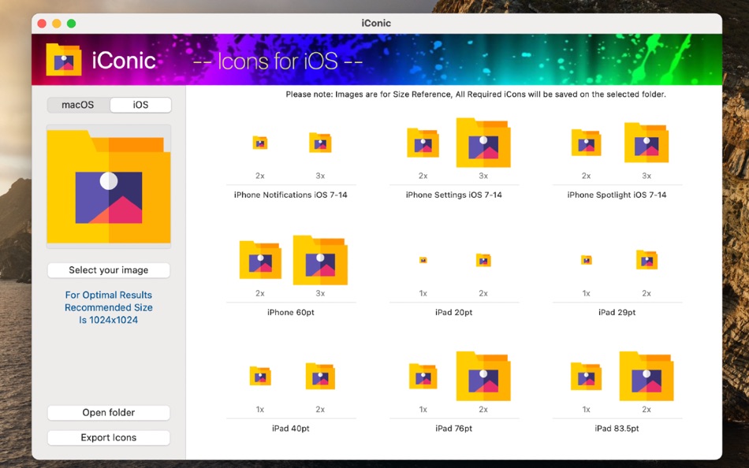
Task: Click the Please note size reference text
Action: tap(475, 95)
